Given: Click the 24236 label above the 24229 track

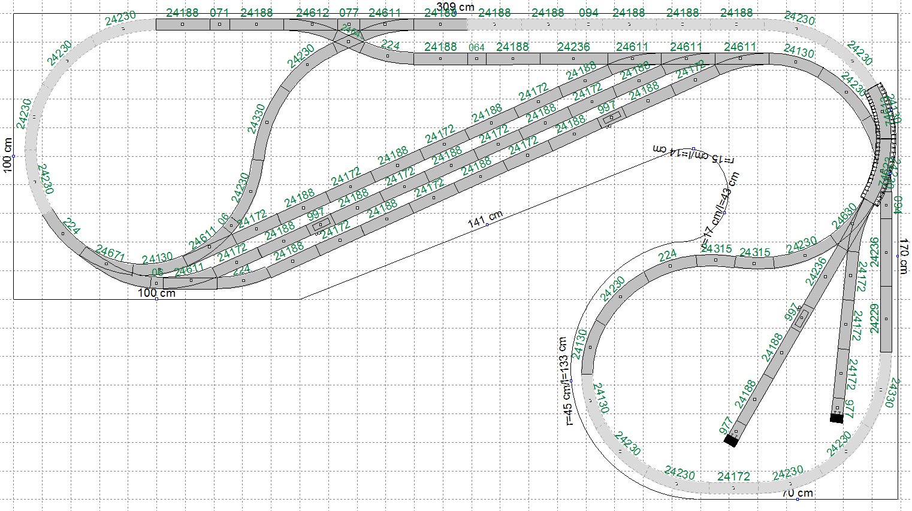Looking at the screenshot, I should 875,253.
